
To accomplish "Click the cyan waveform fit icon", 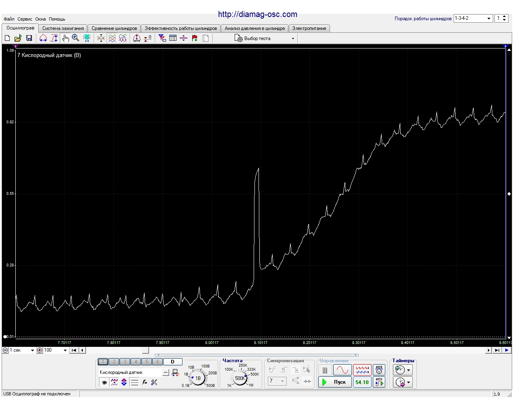I will (x=86, y=38).
